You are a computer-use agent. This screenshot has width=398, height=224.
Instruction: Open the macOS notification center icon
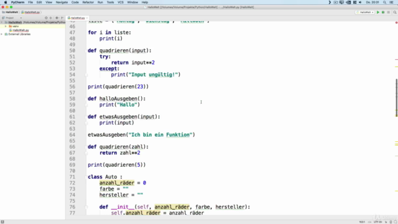(x=391, y=2)
